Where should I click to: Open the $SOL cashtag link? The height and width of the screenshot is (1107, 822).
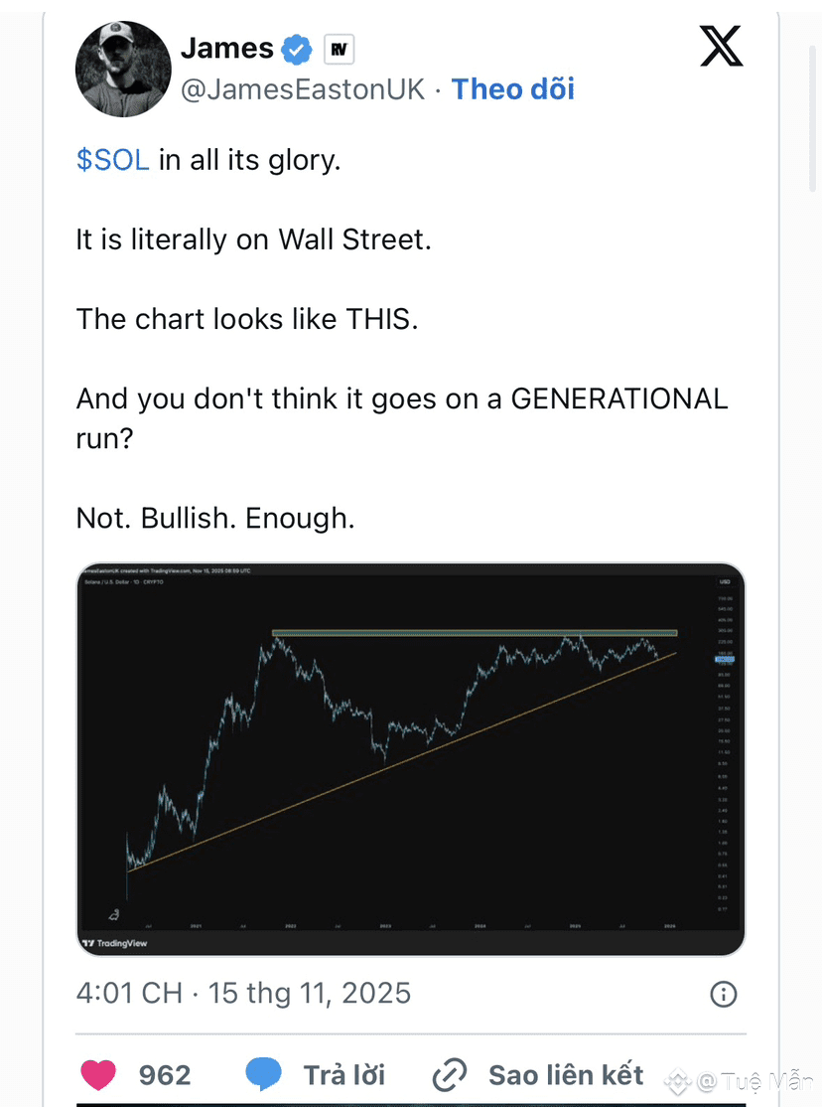click(x=112, y=160)
